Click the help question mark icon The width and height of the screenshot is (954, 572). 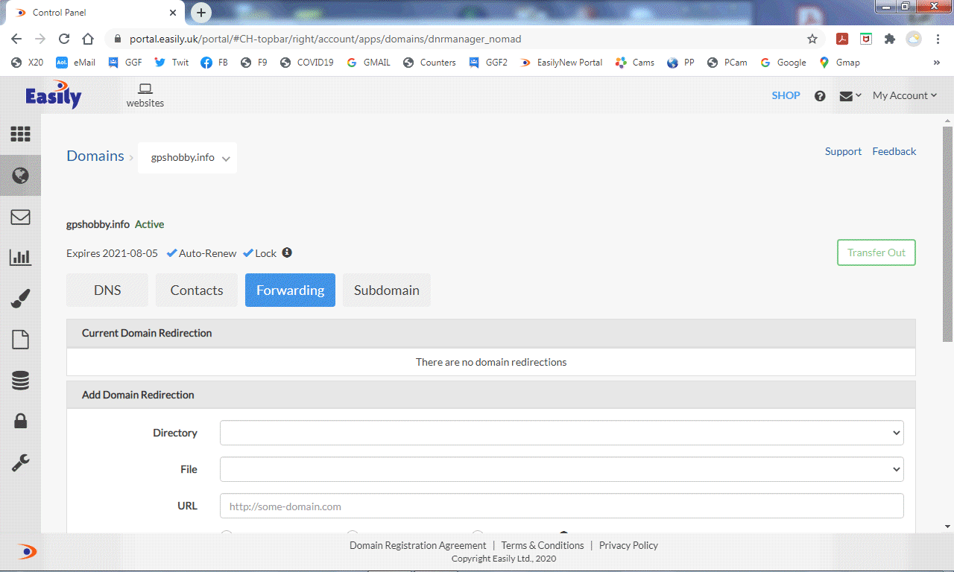[x=820, y=96]
